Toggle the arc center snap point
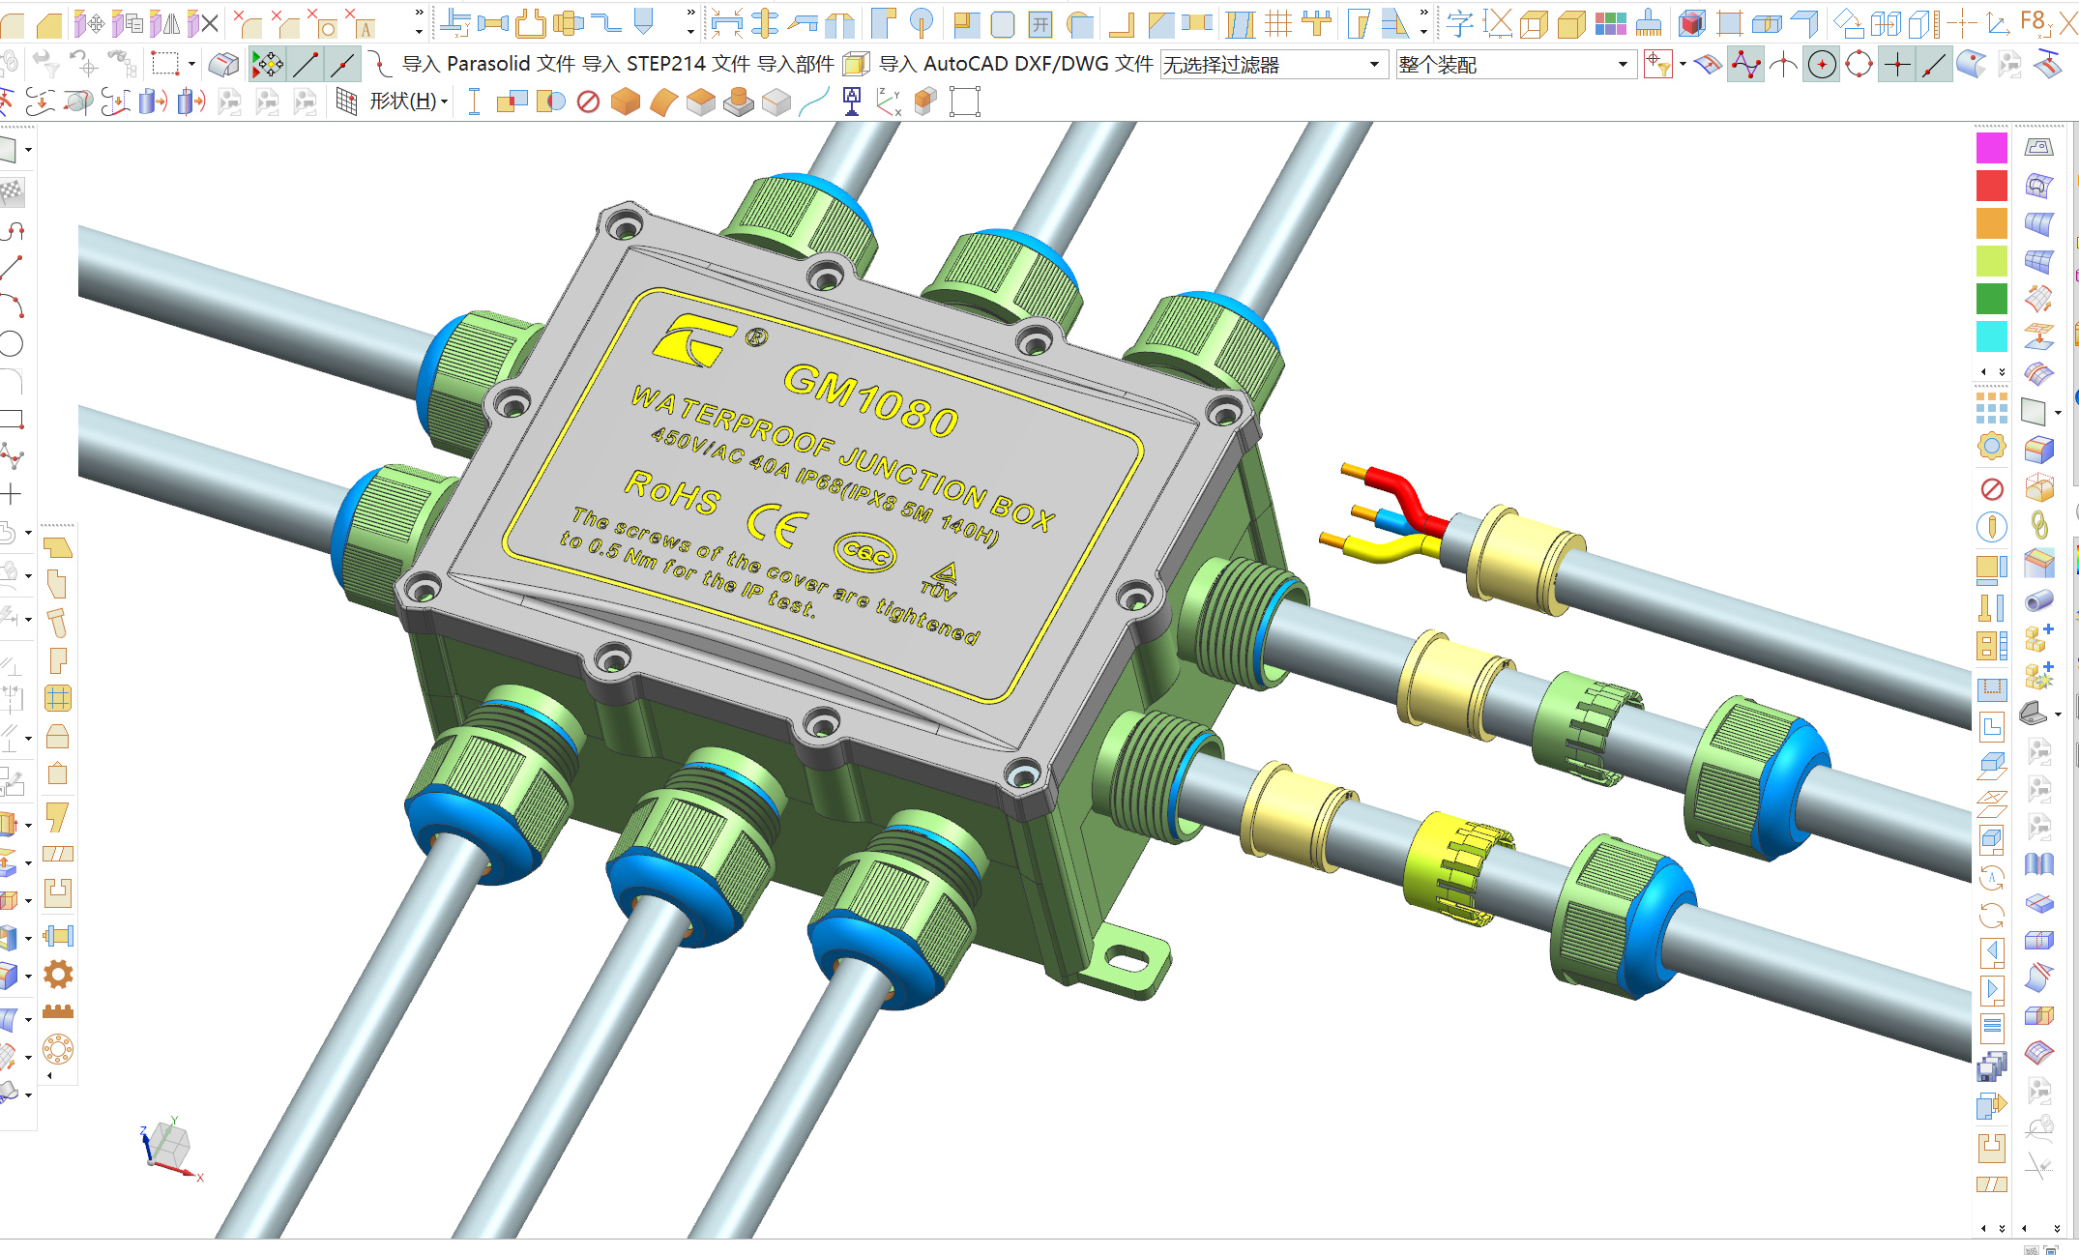This screenshot has width=2079, height=1255. 1822,65
